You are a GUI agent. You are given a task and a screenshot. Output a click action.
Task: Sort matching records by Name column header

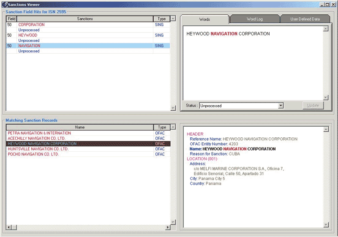(x=80, y=127)
